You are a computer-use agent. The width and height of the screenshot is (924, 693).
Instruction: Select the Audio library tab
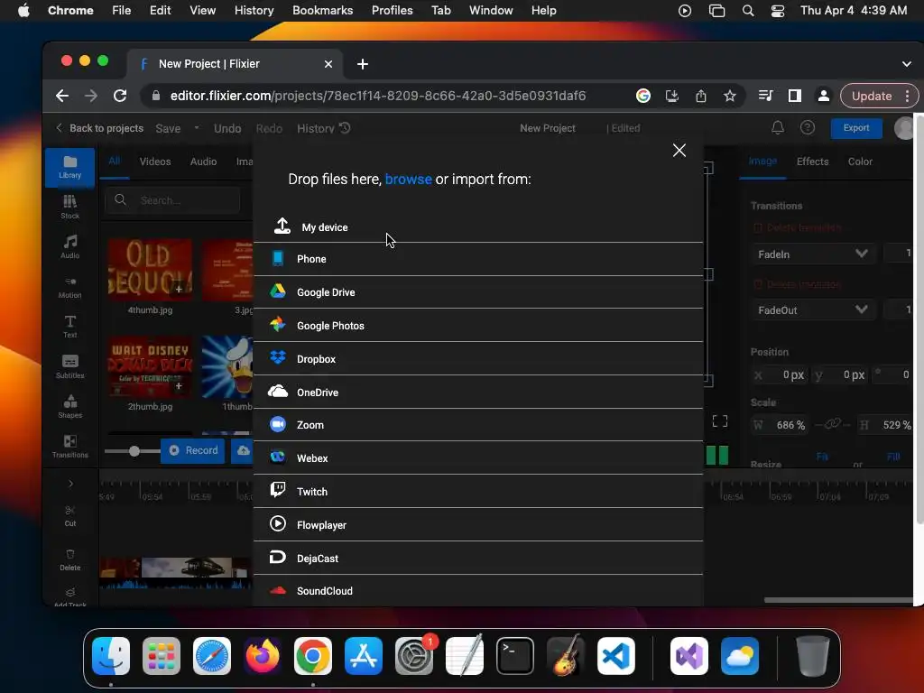tap(203, 162)
